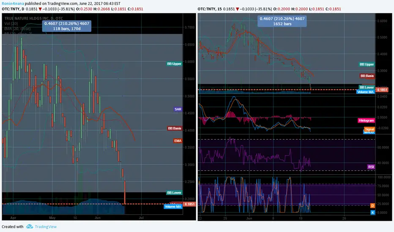Image resolution: width=394 pixels, height=232 pixels.
Task: Select the EMA indicator label
Action: click(x=178, y=141)
